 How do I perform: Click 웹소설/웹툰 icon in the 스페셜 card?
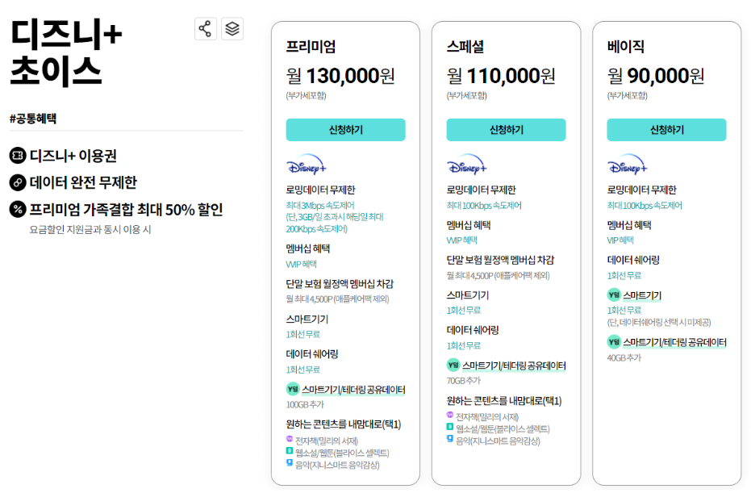click(450, 426)
